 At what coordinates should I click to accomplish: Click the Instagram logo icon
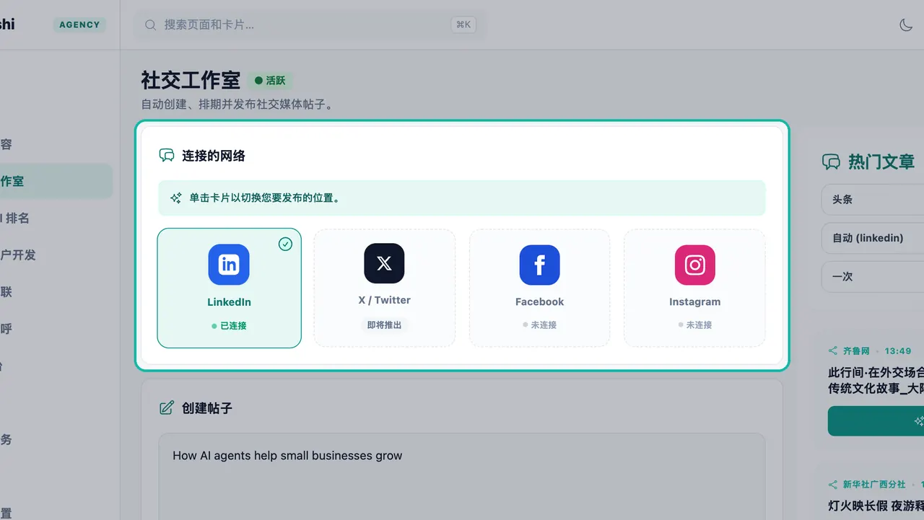694,265
